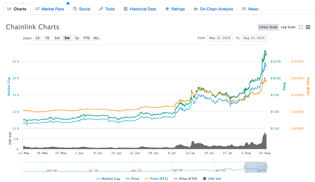This screenshot has height=182, width=315.
Task: Switch chart to Log Scale
Action: (x=288, y=27)
